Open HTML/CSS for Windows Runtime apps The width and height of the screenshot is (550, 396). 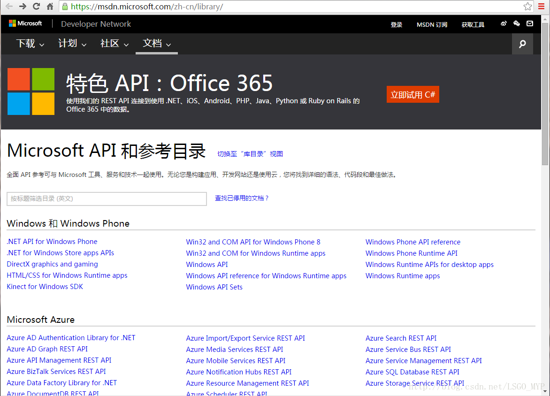[67, 275]
